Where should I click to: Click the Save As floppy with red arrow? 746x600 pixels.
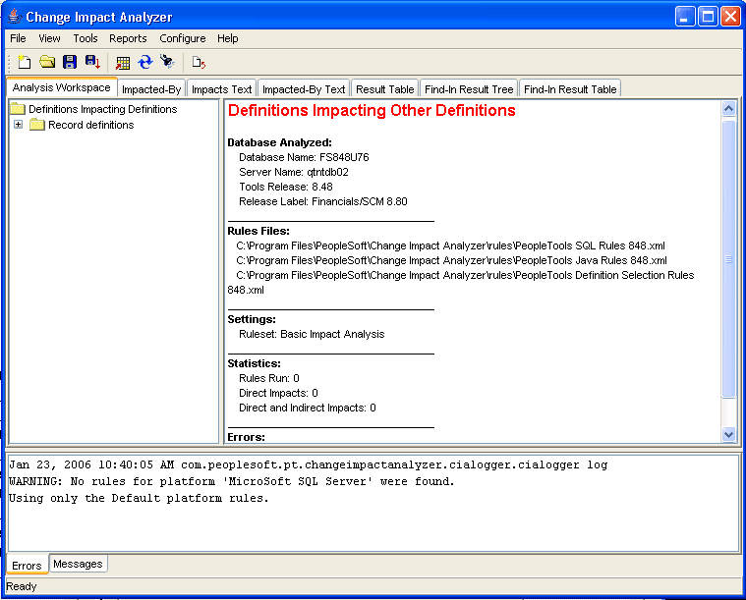[x=92, y=62]
